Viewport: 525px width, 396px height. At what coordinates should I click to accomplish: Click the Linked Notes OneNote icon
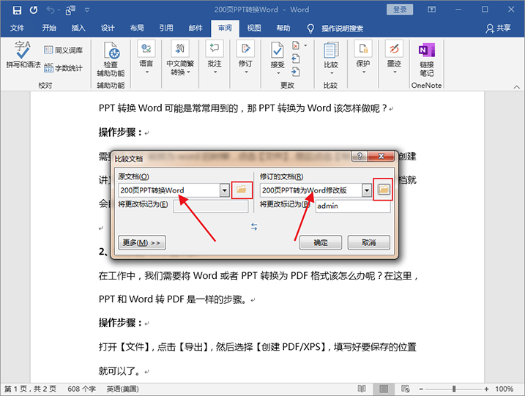tap(426, 59)
